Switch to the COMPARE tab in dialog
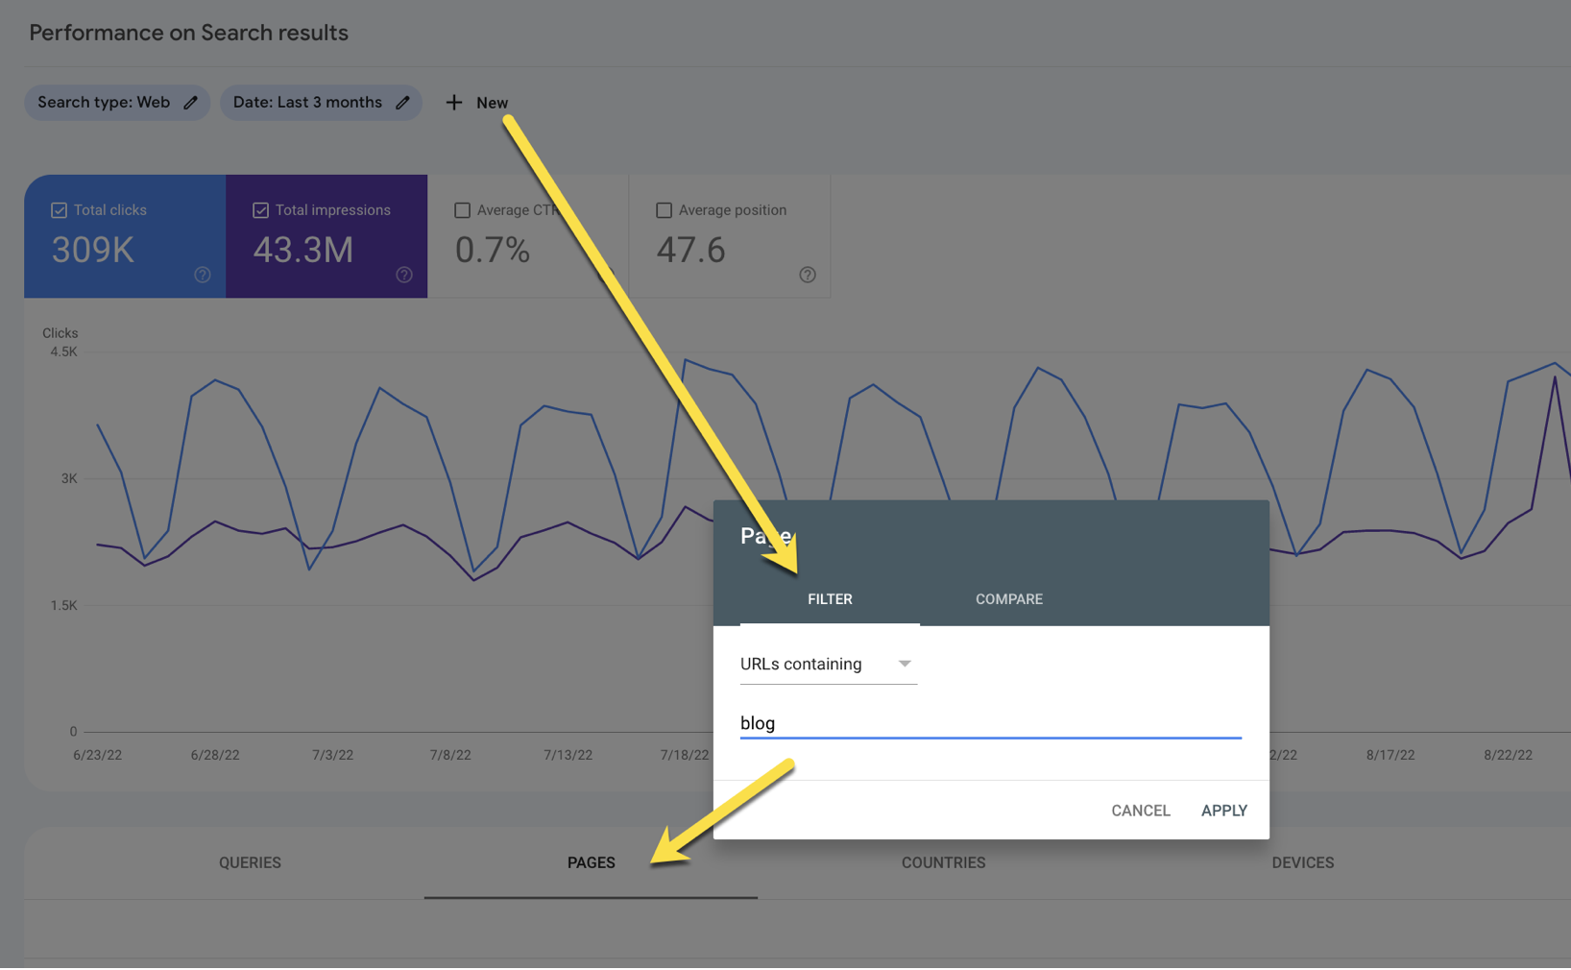Image resolution: width=1571 pixels, height=970 pixels. pos(1008,599)
